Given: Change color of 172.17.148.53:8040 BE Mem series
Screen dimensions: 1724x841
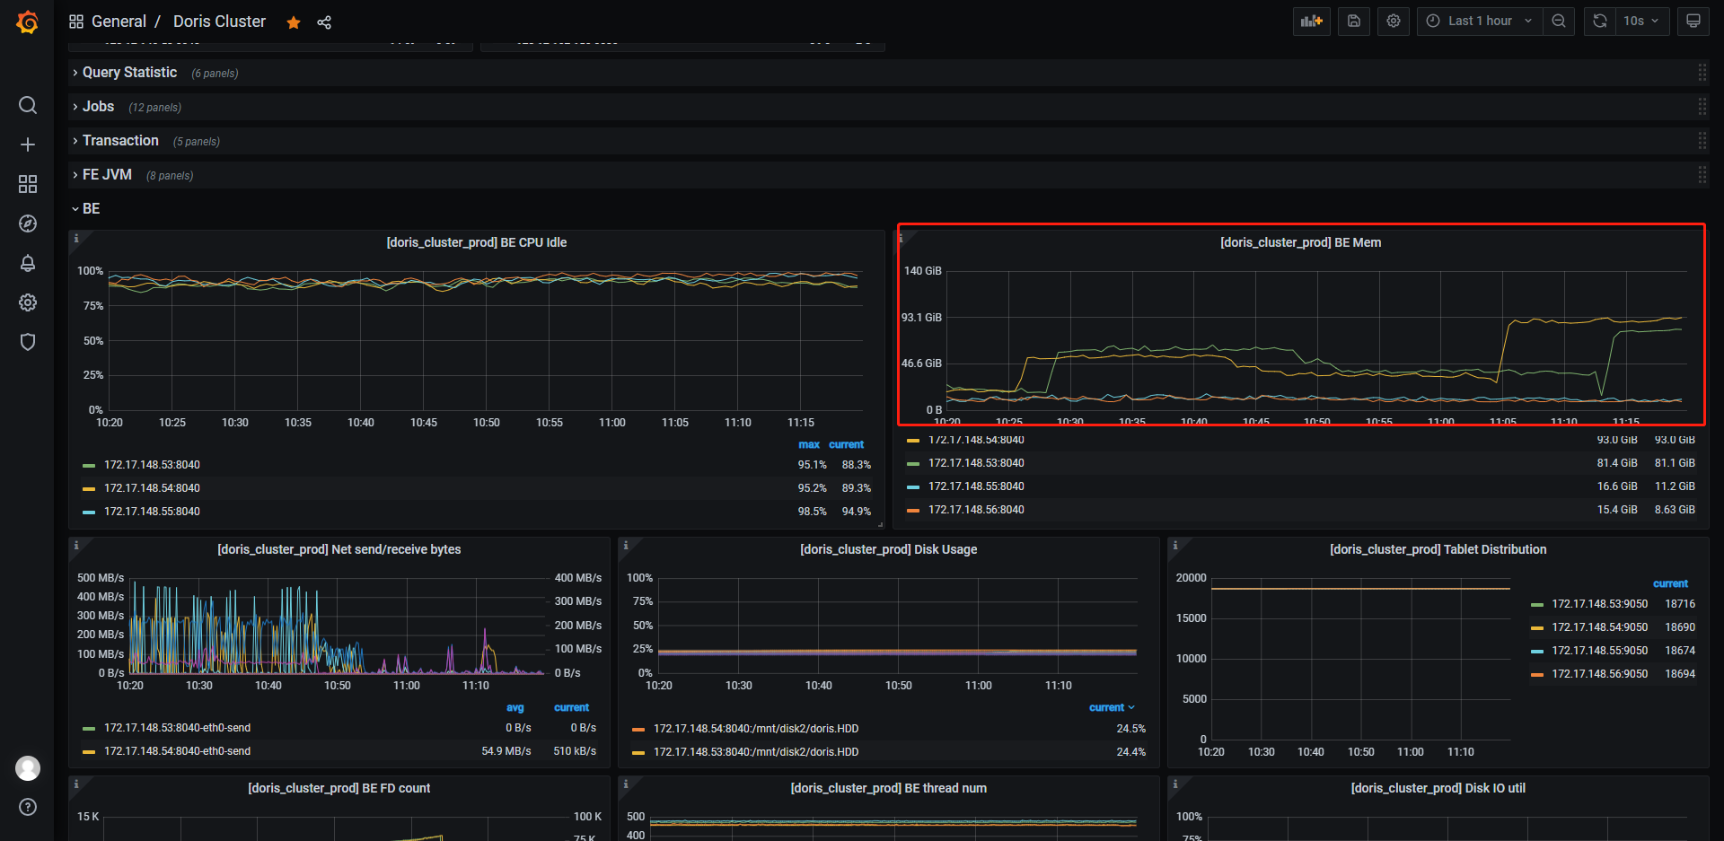Looking at the screenshot, I should click(x=913, y=464).
